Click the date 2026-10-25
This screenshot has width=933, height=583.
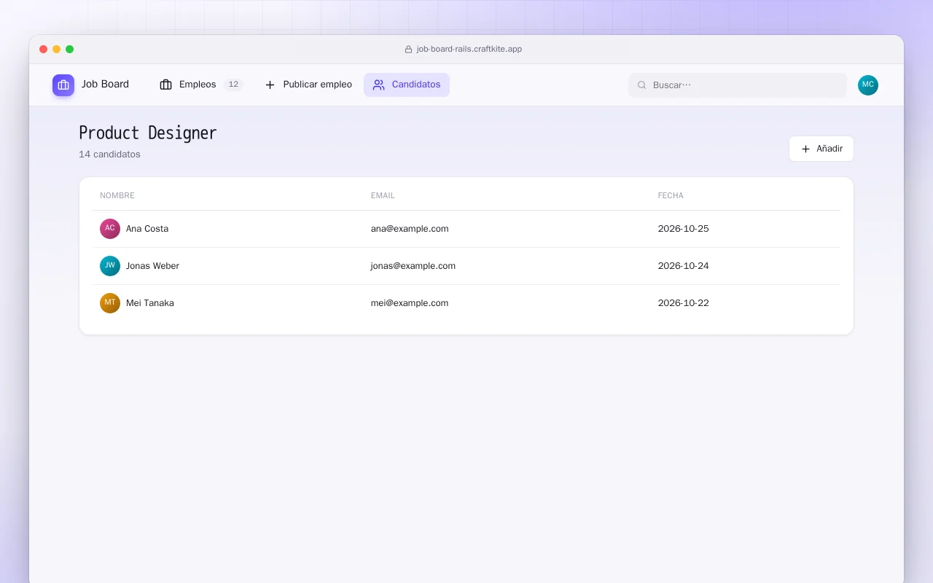(684, 229)
